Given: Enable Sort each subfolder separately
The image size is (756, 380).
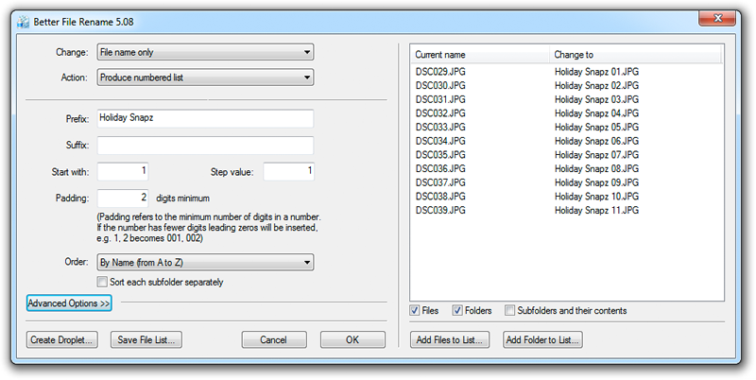Looking at the screenshot, I should tap(102, 282).
